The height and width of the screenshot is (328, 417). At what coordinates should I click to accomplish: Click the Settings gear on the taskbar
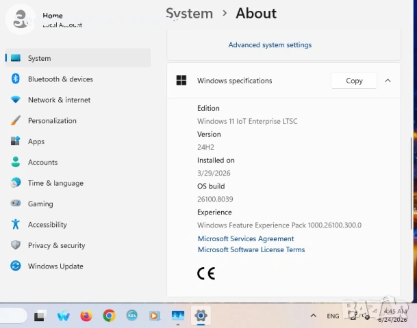point(201,316)
